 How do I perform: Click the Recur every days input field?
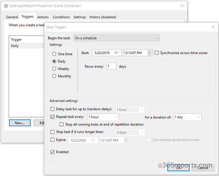point(112,66)
